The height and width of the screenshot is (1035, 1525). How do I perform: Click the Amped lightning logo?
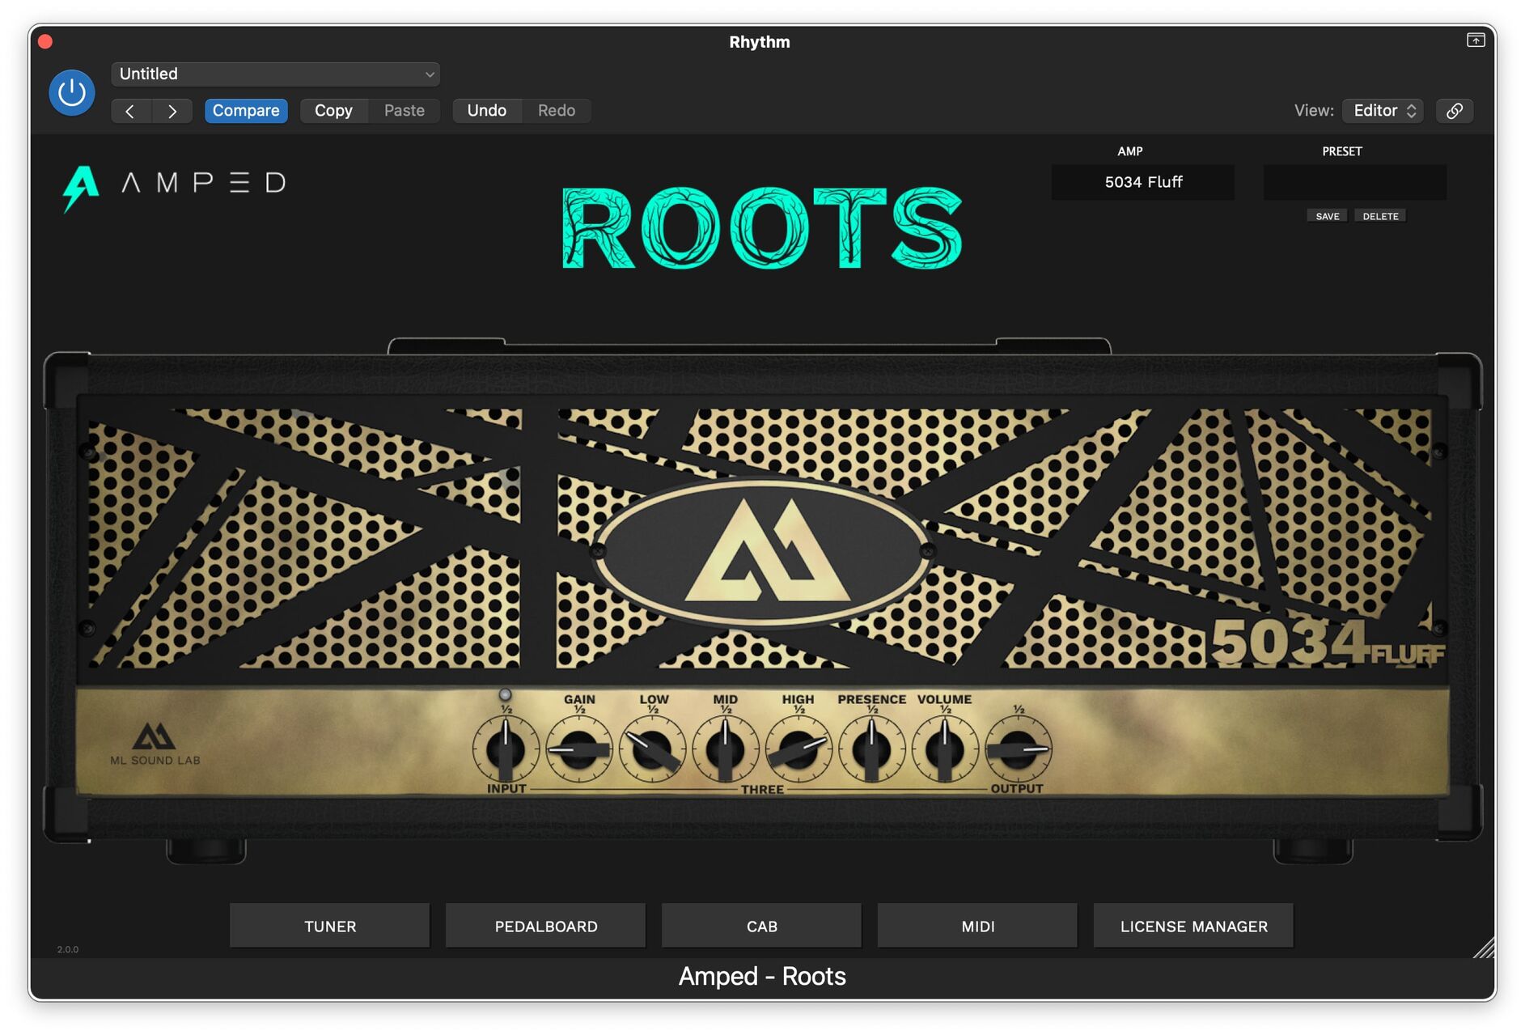pyautogui.click(x=80, y=189)
